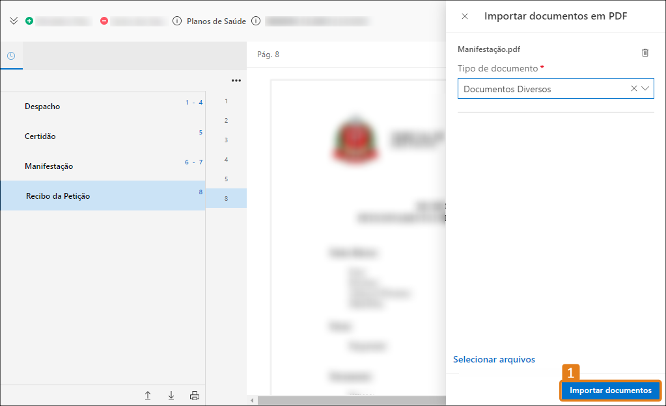The width and height of the screenshot is (666, 406).
Task: Switch to the history clock tab
Action: 11,56
